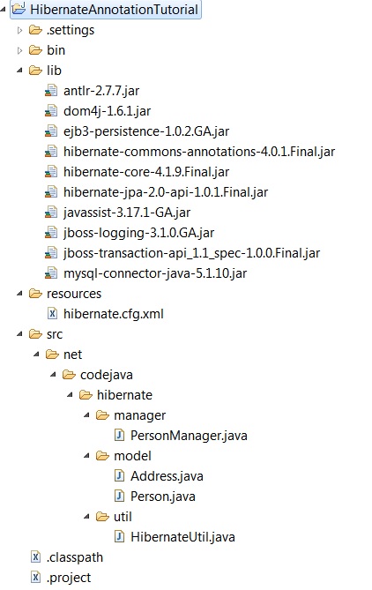The image size is (372, 590).
Task: Click the Java file icon for PersonManager.java
Action: pos(119,436)
